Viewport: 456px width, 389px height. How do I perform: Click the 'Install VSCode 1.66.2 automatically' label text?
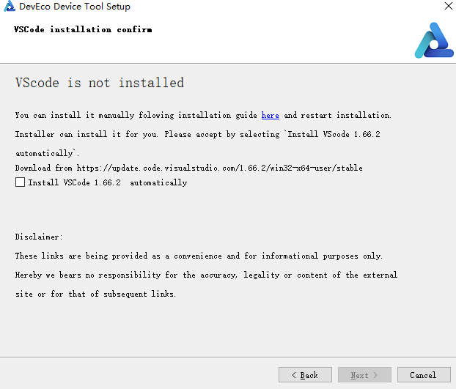108,182
